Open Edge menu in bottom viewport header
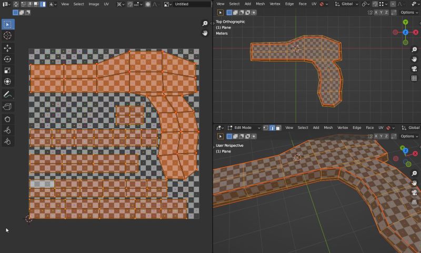 tap(357, 128)
